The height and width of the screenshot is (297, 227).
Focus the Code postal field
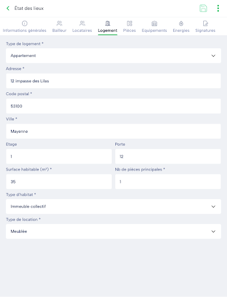point(113,106)
